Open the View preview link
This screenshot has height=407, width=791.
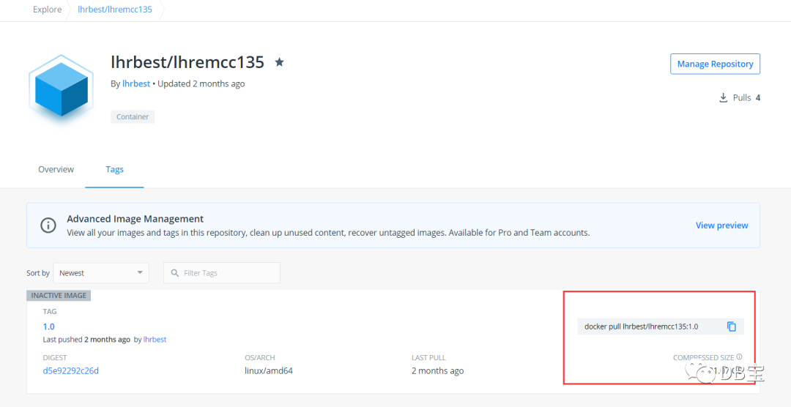721,225
